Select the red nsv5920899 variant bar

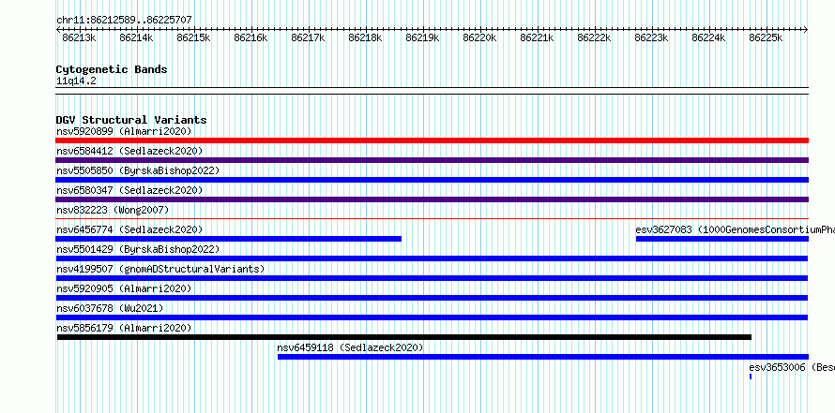click(x=432, y=140)
